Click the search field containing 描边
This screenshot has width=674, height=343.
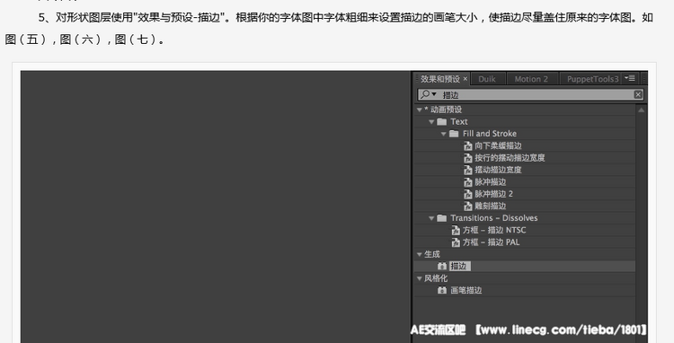[531, 94]
